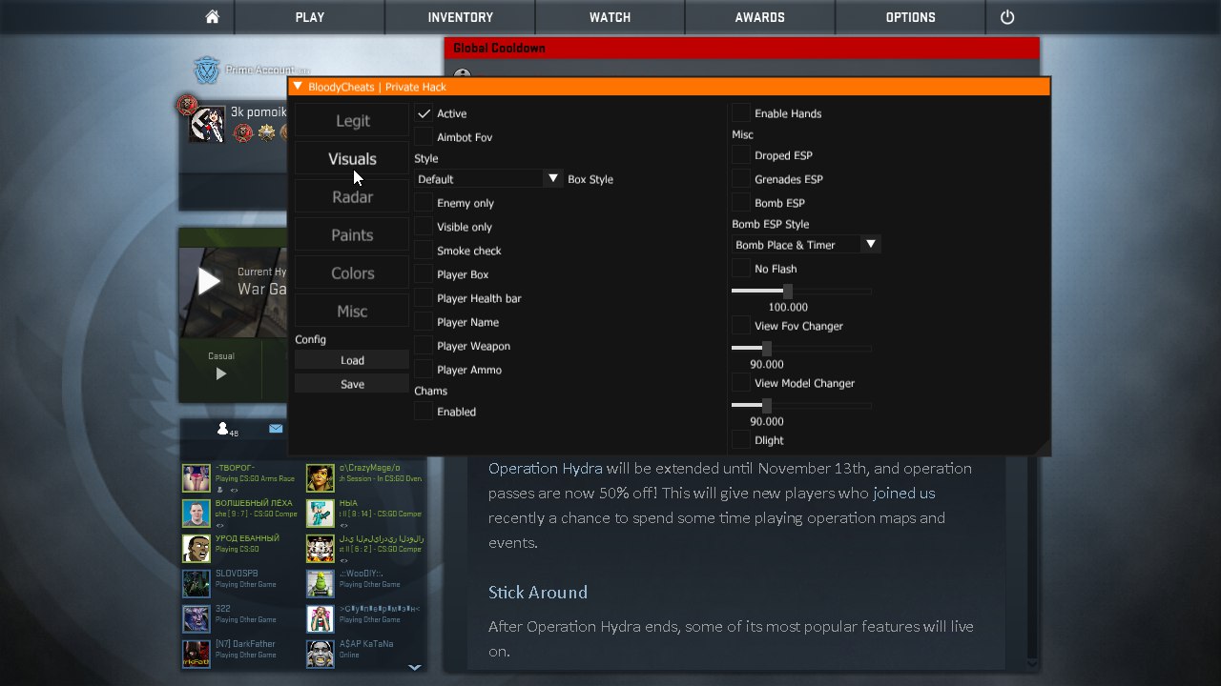
Task: Open the PLAY menu
Action: (x=309, y=17)
